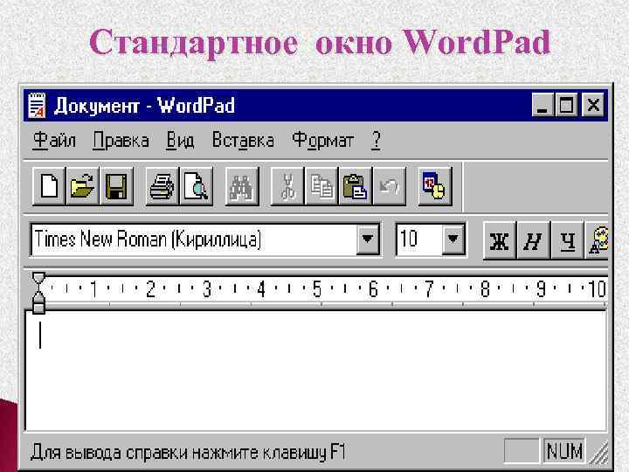Print the document with the printer icon
629x472 pixels.
coord(162,187)
